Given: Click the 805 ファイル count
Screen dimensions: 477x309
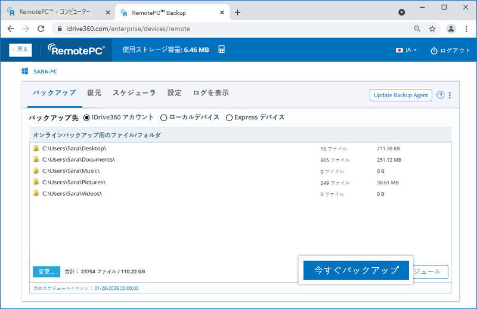Looking at the screenshot, I should click(335, 160).
